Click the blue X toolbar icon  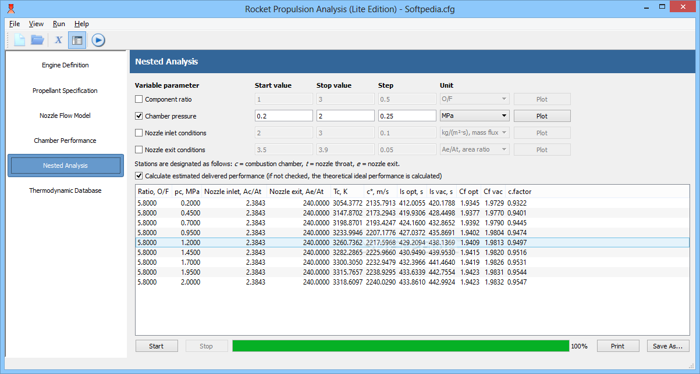point(59,40)
